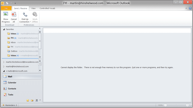Click the Reminders bell icon

click(x=3, y=105)
